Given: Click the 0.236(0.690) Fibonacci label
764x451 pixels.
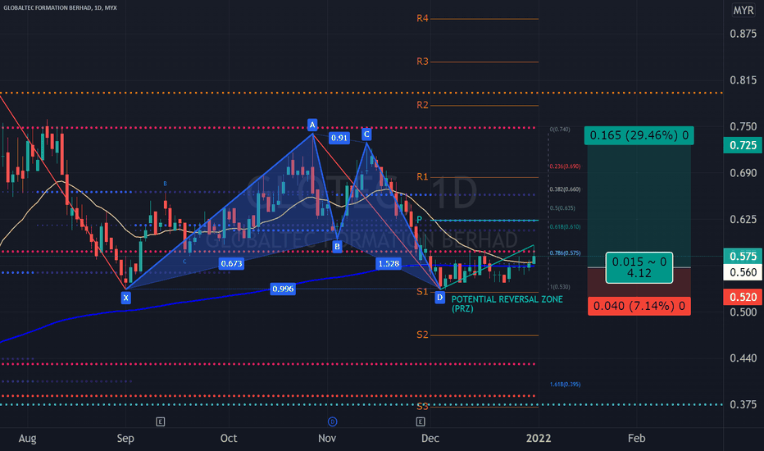Looking at the screenshot, I should tap(565, 166).
